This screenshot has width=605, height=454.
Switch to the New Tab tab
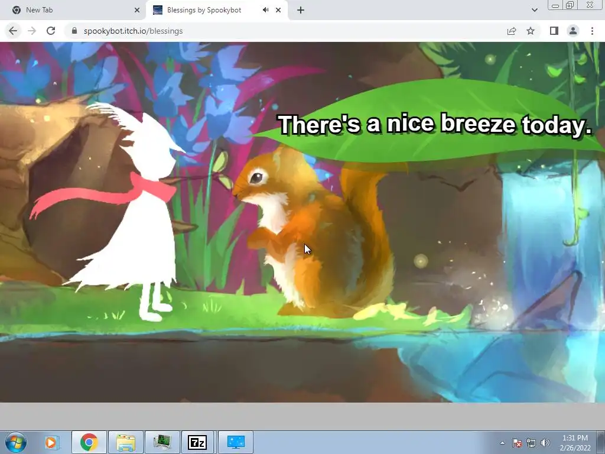(73, 10)
